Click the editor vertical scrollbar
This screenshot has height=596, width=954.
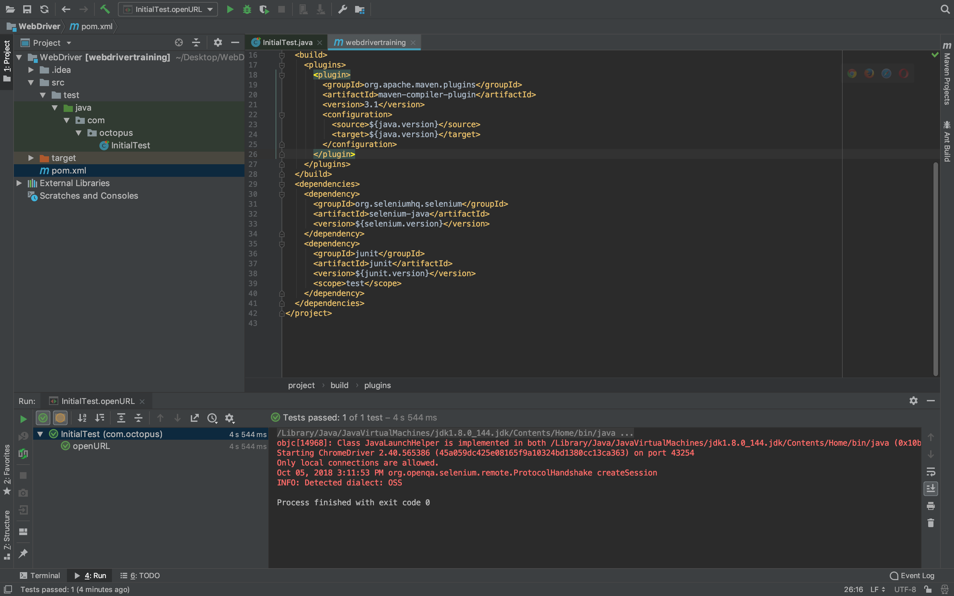pos(935,268)
